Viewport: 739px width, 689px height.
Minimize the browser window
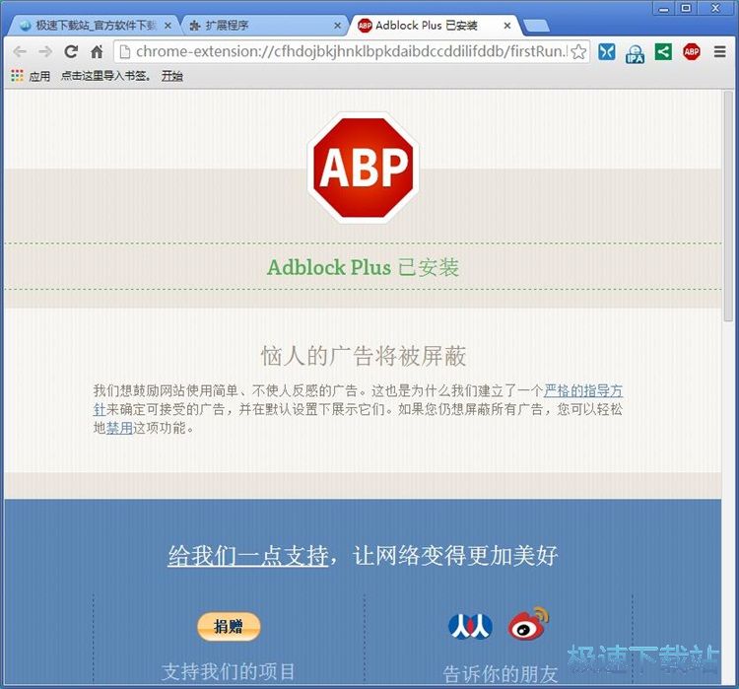[x=663, y=8]
